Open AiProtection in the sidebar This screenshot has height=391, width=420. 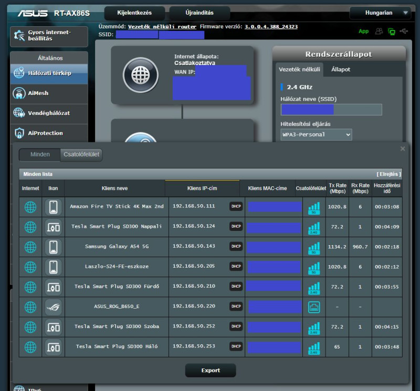(x=49, y=133)
